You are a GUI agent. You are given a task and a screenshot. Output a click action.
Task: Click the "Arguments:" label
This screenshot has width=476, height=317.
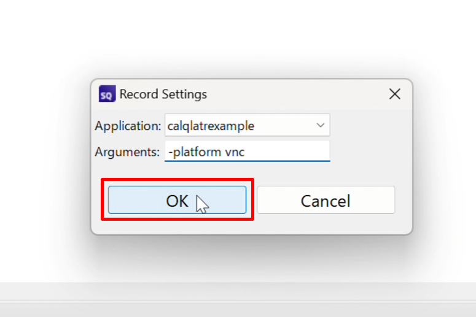tap(127, 152)
